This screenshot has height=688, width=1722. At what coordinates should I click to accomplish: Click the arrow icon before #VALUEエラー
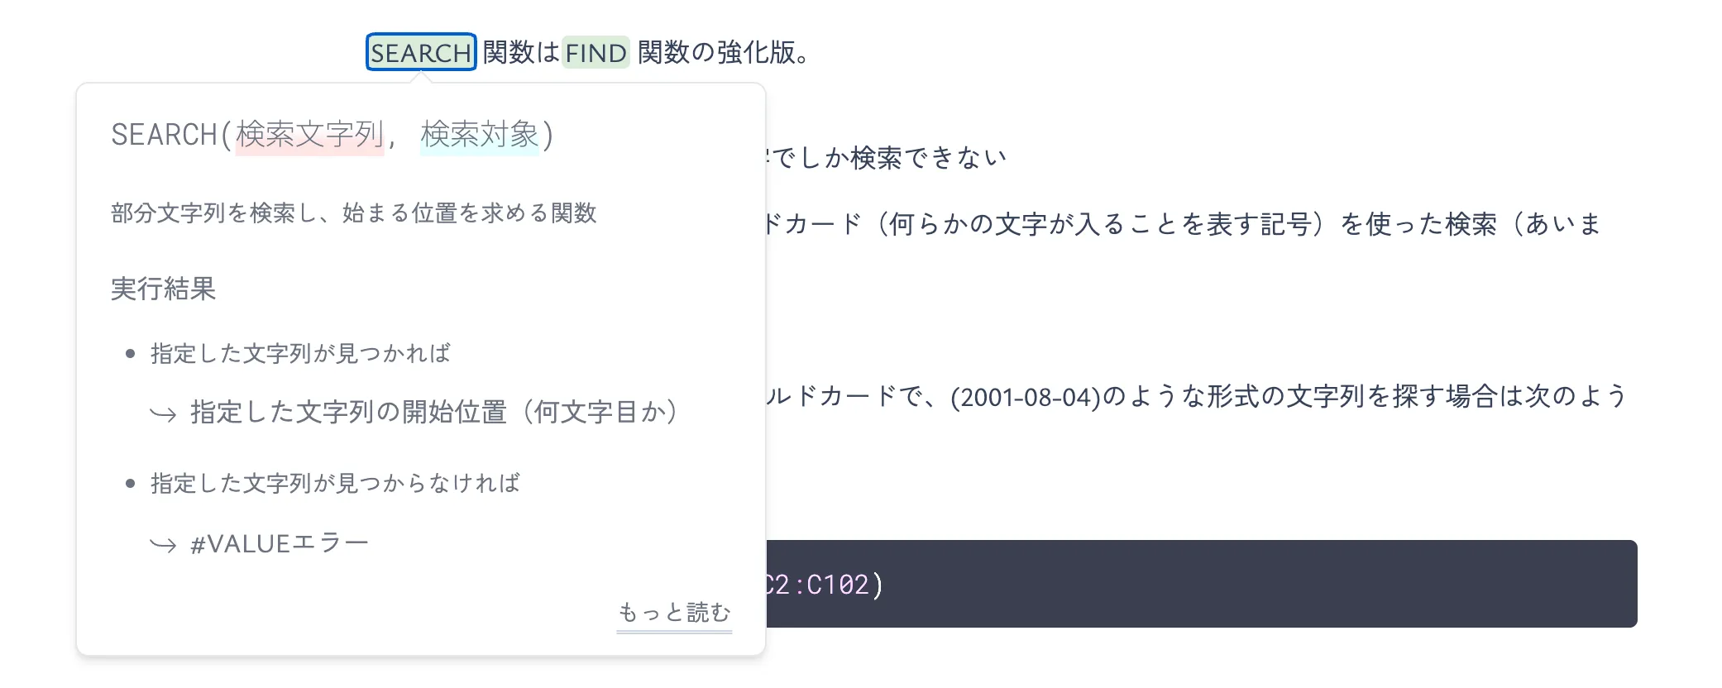point(163,545)
